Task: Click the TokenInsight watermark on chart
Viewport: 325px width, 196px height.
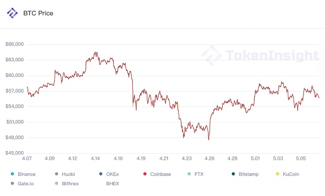Action: click(x=260, y=55)
